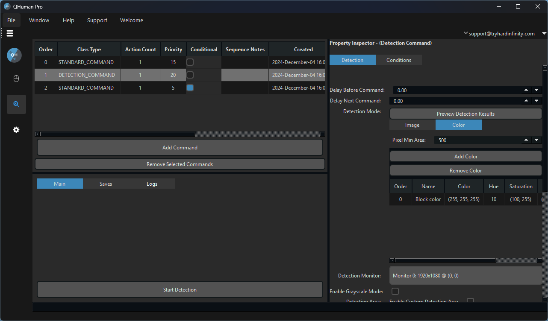Click the QH logo sidebar icon

click(x=14, y=55)
